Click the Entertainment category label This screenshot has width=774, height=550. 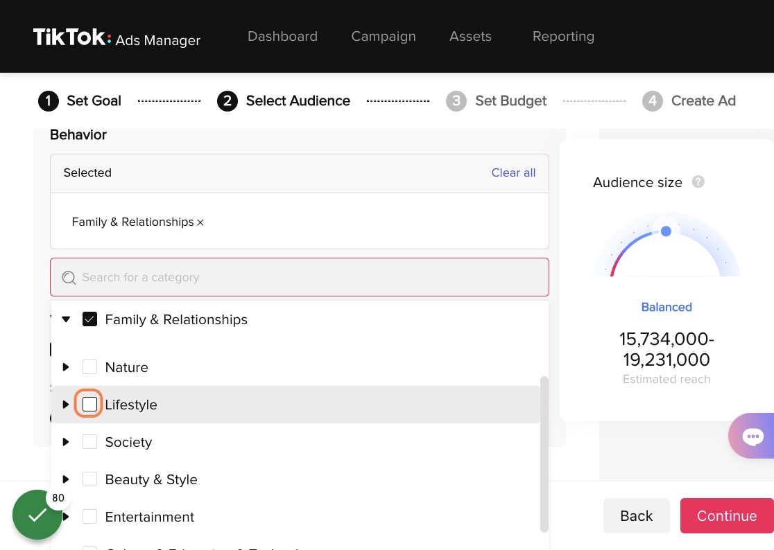(x=150, y=517)
